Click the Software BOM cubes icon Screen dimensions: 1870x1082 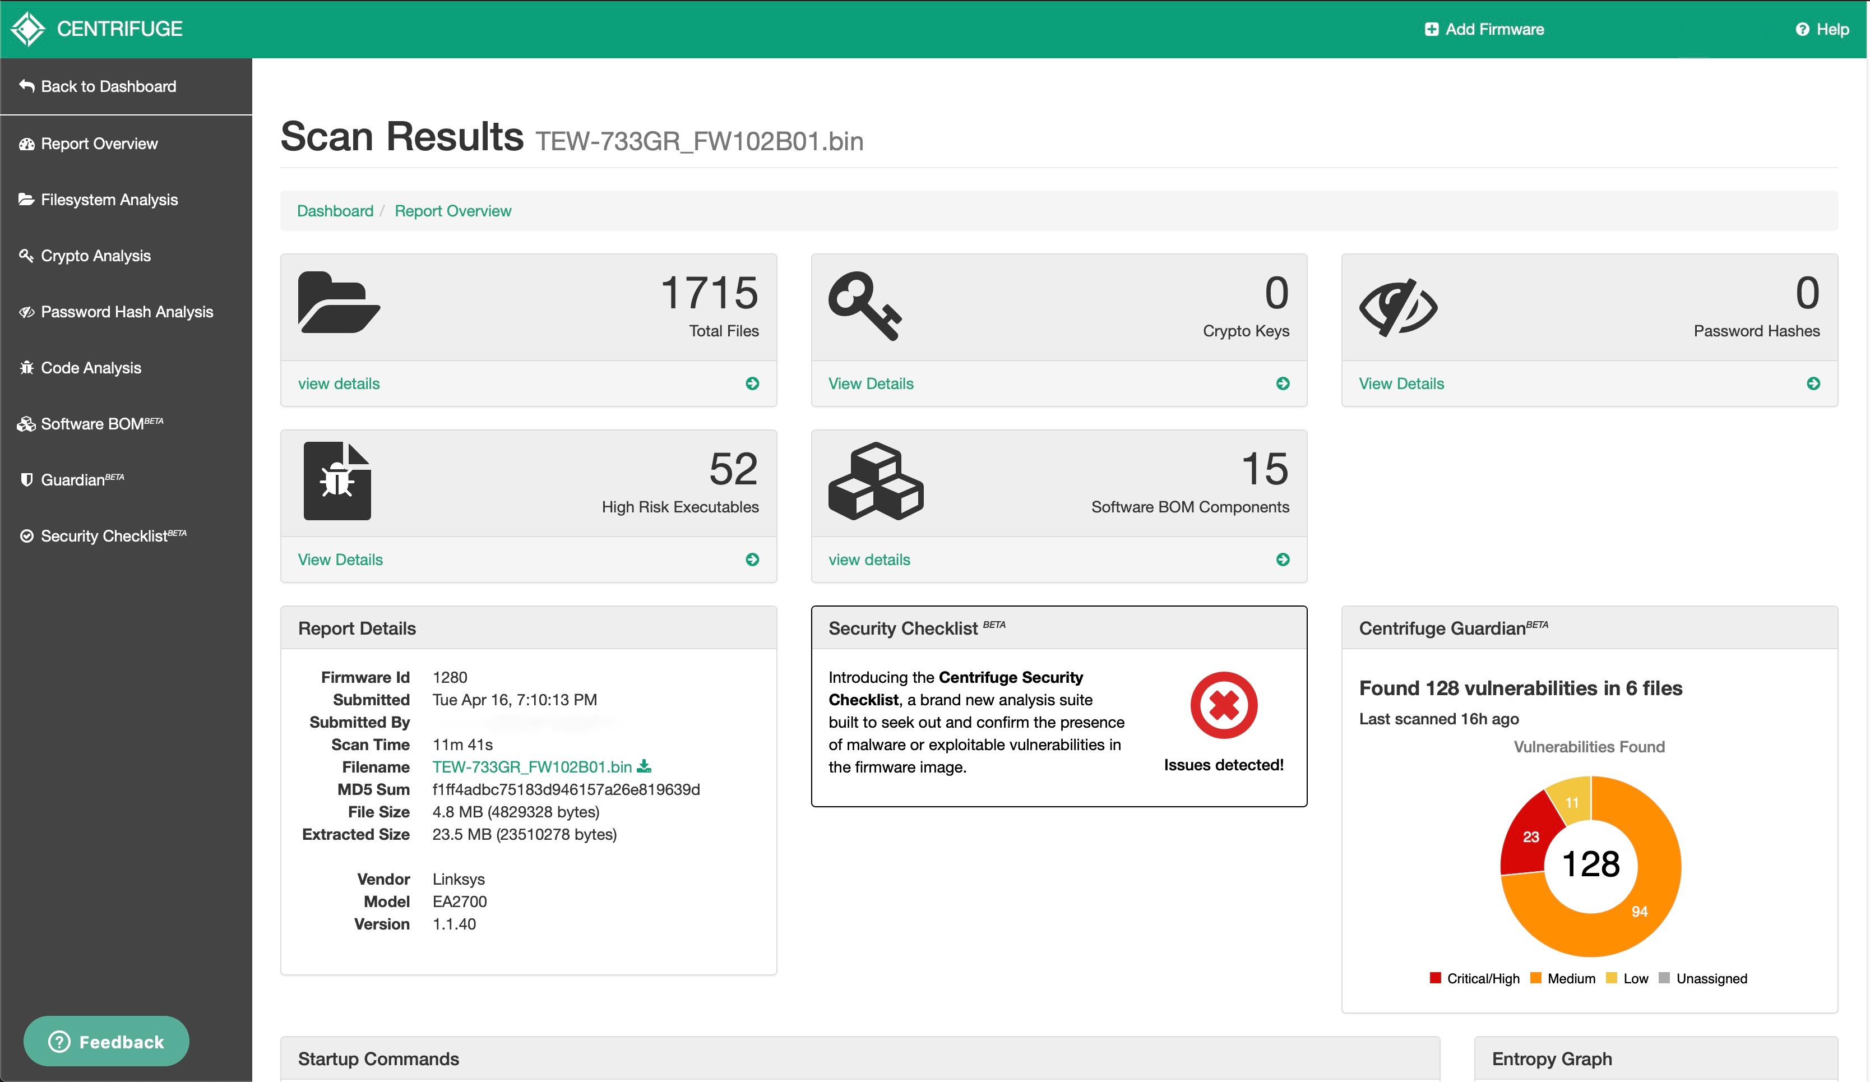pos(876,481)
